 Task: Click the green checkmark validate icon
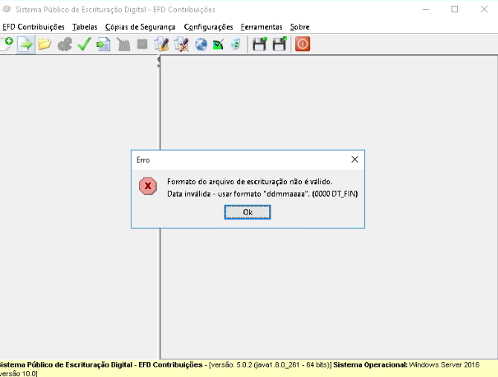(84, 44)
